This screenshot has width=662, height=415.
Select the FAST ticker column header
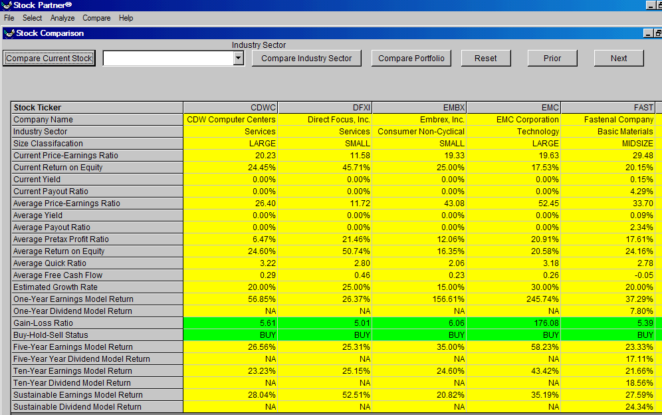tap(608, 107)
